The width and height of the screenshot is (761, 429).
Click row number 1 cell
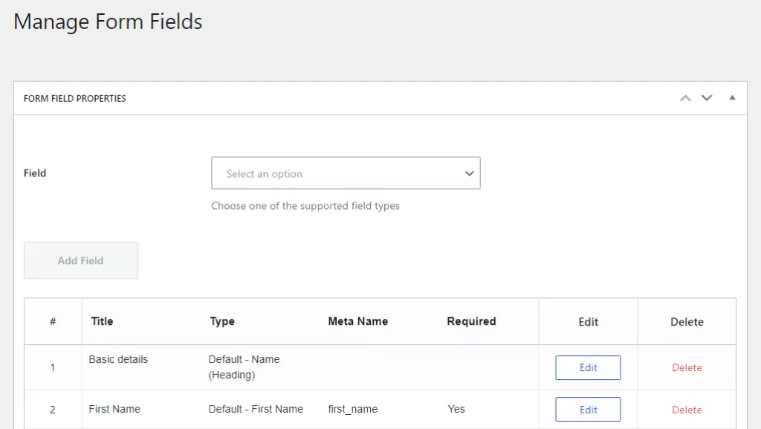53,367
